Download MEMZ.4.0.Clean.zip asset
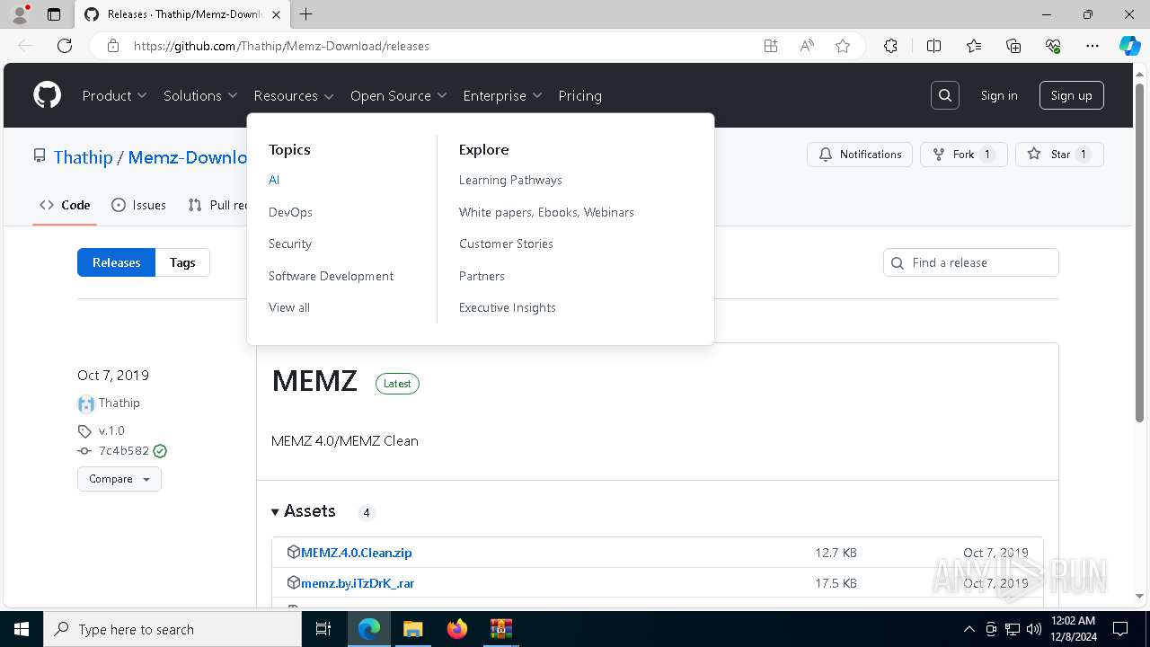This screenshot has width=1150, height=647. pos(357,553)
